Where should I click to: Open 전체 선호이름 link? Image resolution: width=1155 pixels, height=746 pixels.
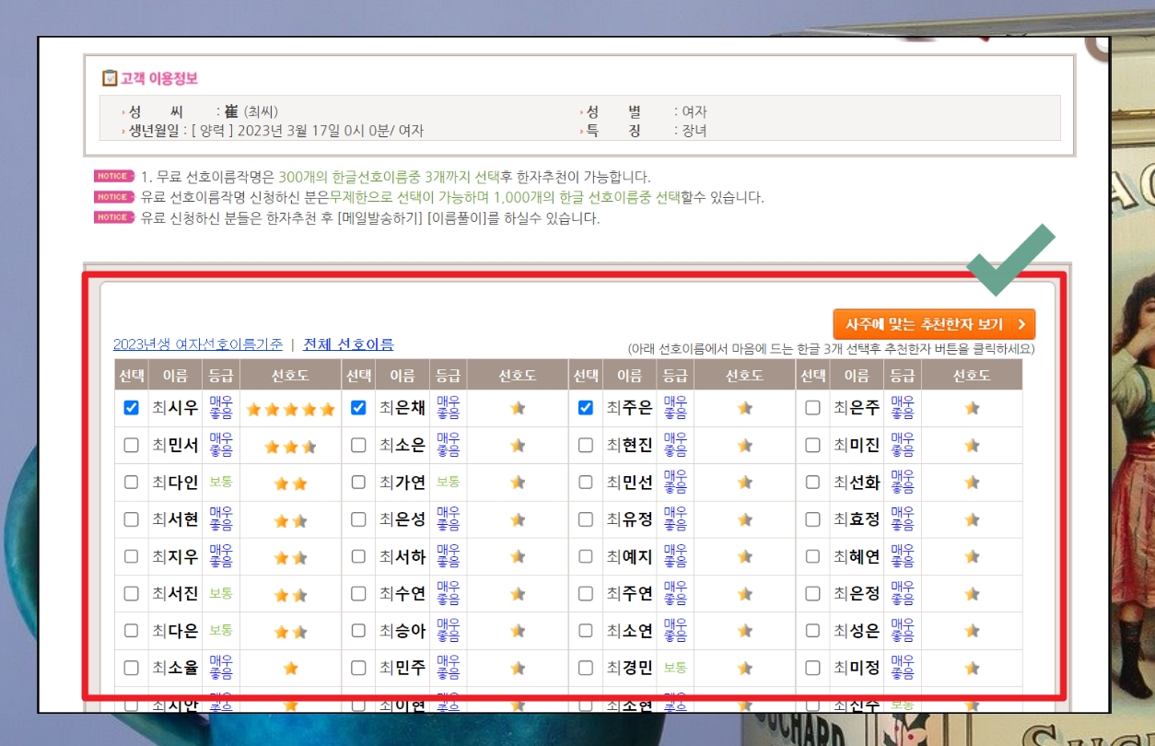348,344
